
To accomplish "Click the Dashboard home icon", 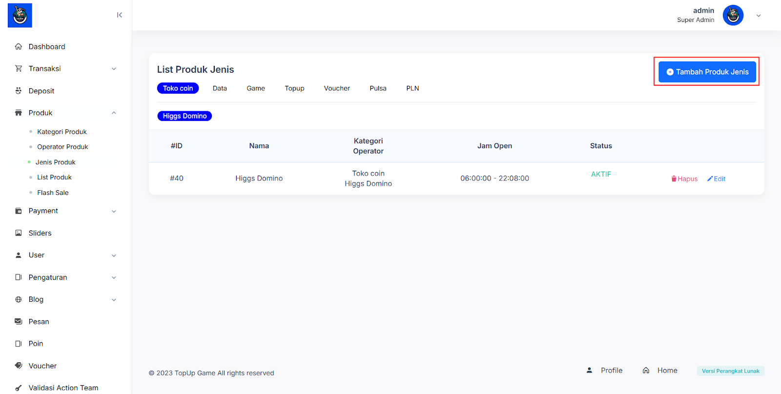I will [x=19, y=46].
